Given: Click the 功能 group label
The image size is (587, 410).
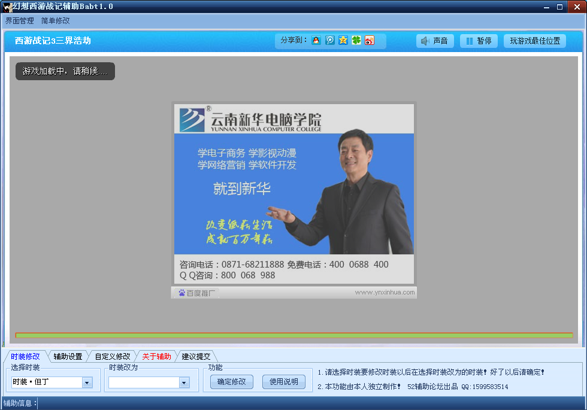Looking at the screenshot, I should [215, 368].
